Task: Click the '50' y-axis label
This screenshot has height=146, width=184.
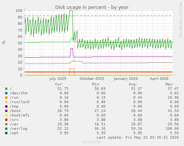Action: pos(20,43)
